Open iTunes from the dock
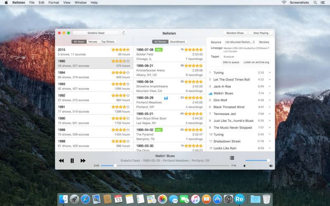 click(195, 199)
